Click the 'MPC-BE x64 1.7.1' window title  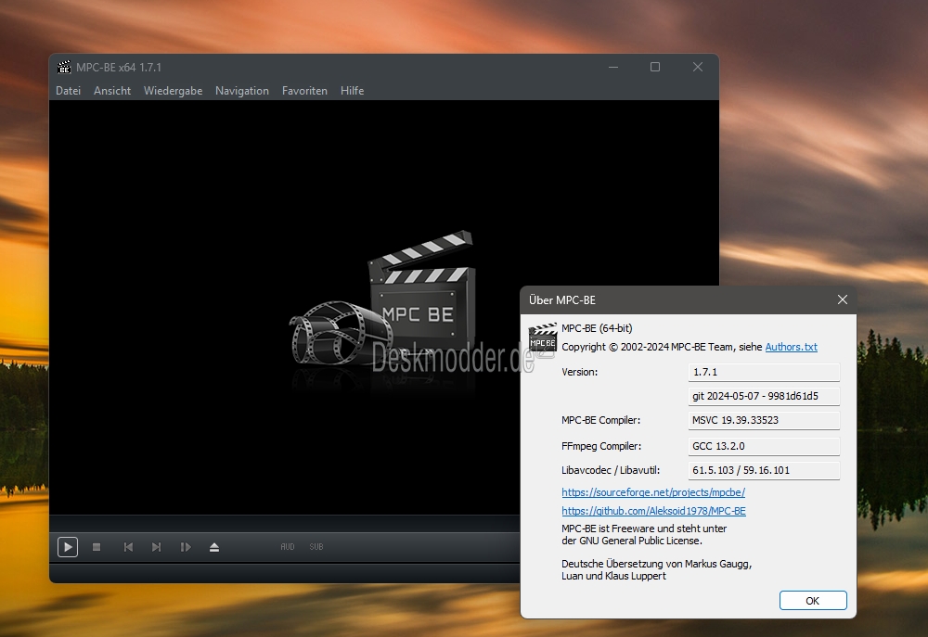pyautogui.click(x=119, y=68)
